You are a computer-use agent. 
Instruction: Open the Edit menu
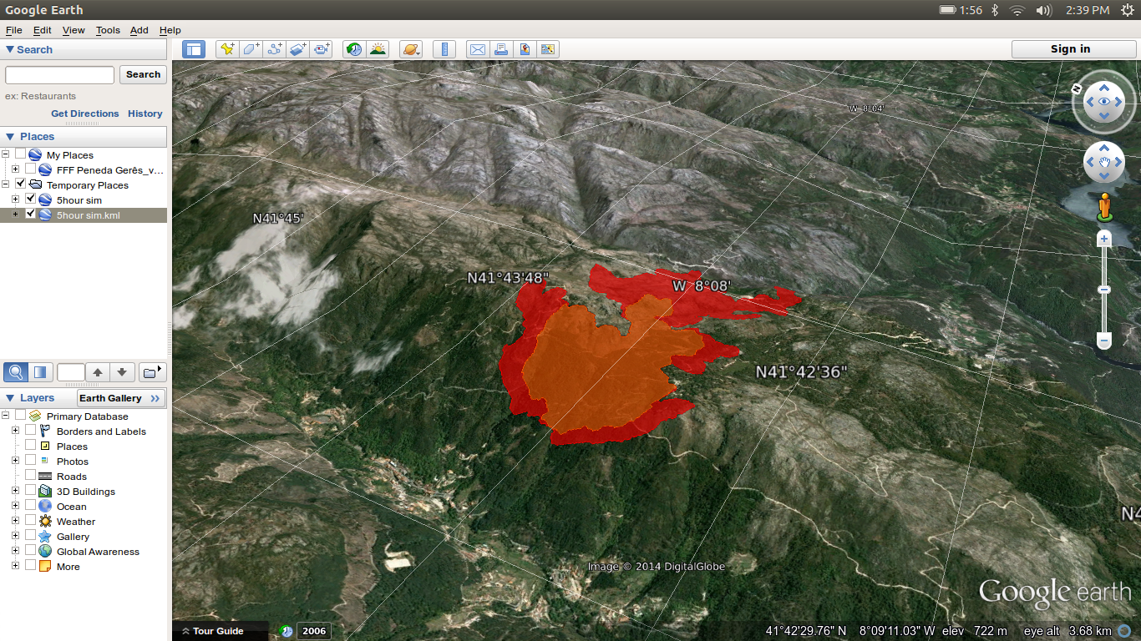pyautogui.click(x=43, y=30)
